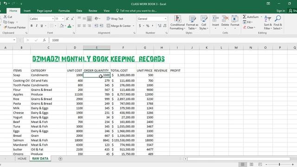This screenshot has width=297, height=167.
Task: Cancel formula bar entry with X
Action: coord(28,40)
